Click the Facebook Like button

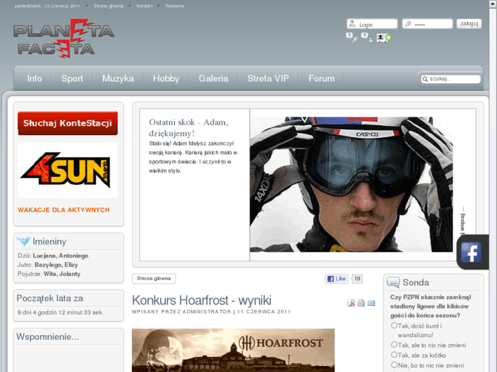click(x=336, y=278)
